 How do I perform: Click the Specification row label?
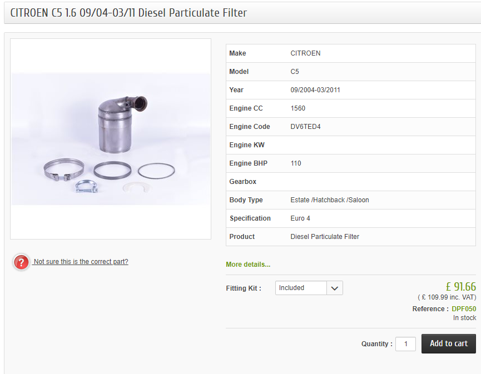point(250,218)
